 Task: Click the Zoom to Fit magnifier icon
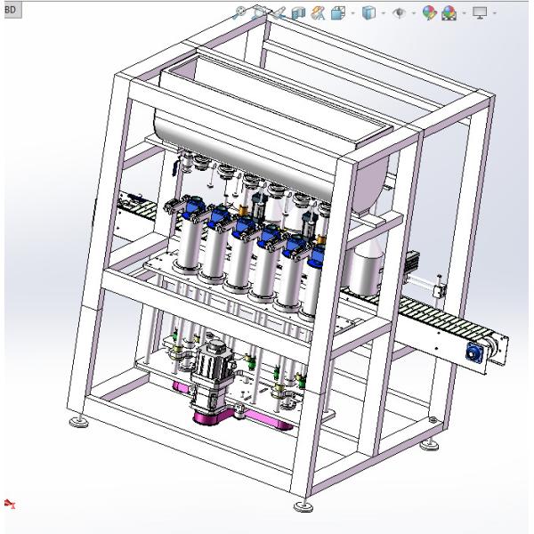pyautogui.click(x=239, y=13)
